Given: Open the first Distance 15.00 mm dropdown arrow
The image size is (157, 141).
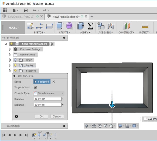Looking at the screenshot, I should [x=63, y=99].
